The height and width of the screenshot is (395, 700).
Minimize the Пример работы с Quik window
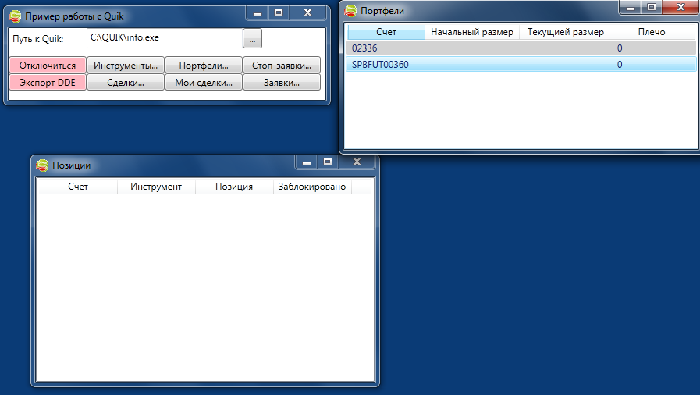tap(258, 13)
